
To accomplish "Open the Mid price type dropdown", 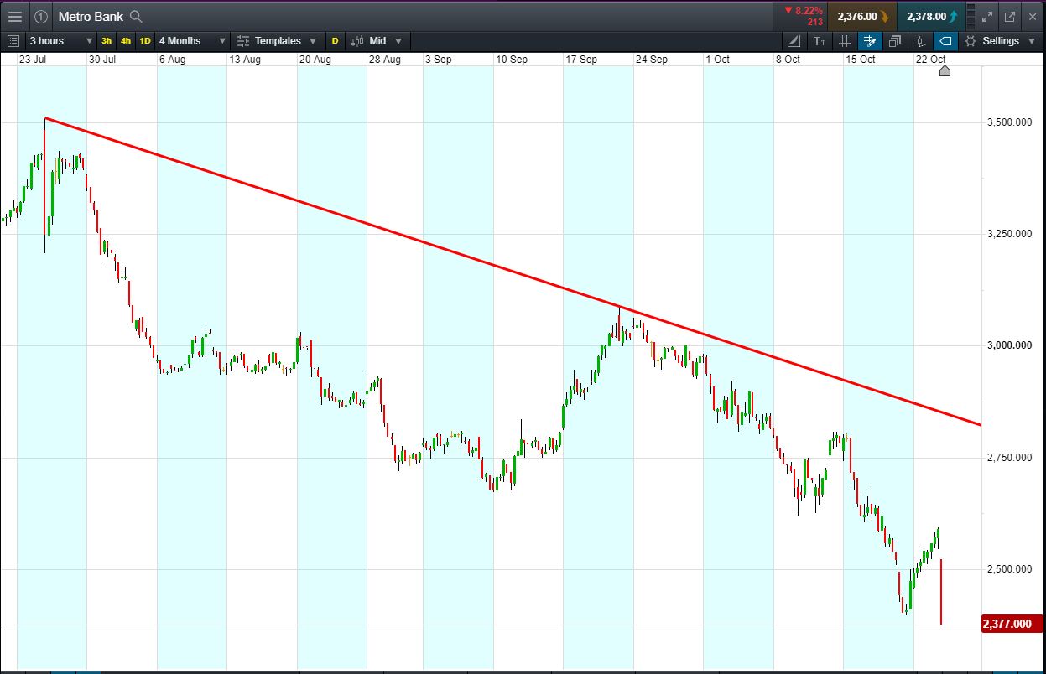I will pos(377,40).
